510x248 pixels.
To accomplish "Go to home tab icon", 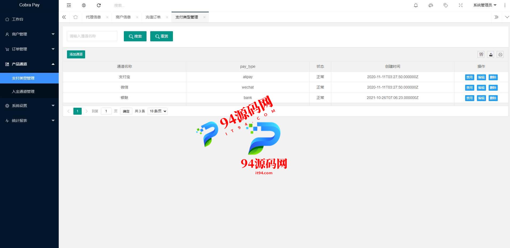I will pos(76,17).
